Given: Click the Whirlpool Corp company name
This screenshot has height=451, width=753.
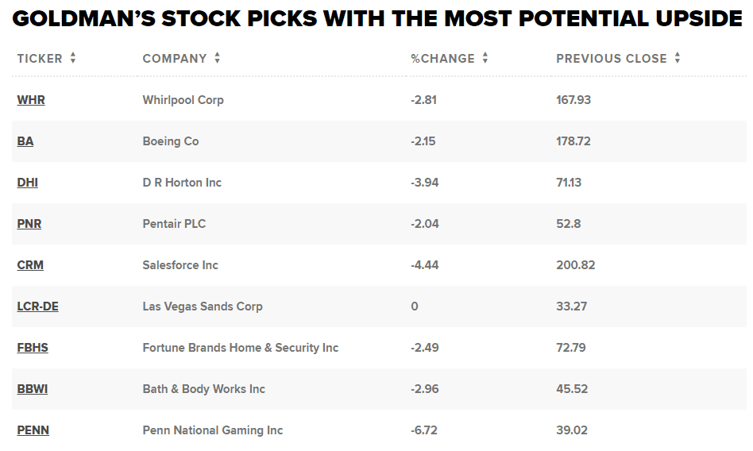Looking at the screenshot, I should click(x=183, y=100).
